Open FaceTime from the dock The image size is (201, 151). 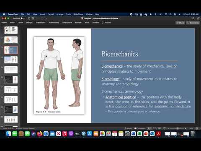pos(15,134)
